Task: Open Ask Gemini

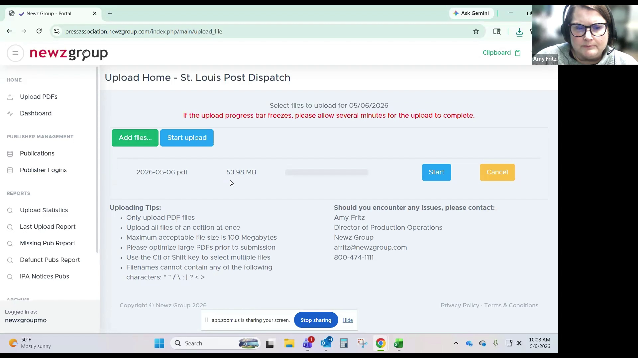Action: 471,13
